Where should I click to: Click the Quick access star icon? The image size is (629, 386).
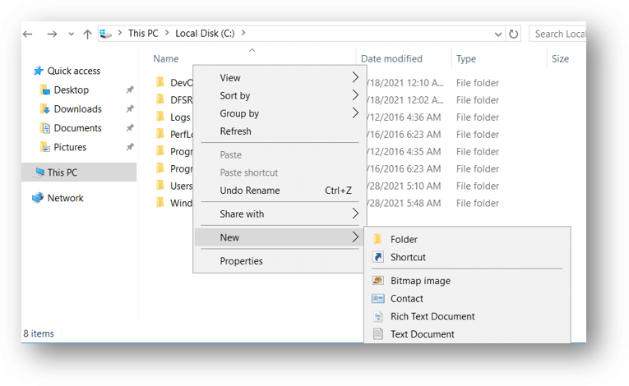[x=38, y=71]
